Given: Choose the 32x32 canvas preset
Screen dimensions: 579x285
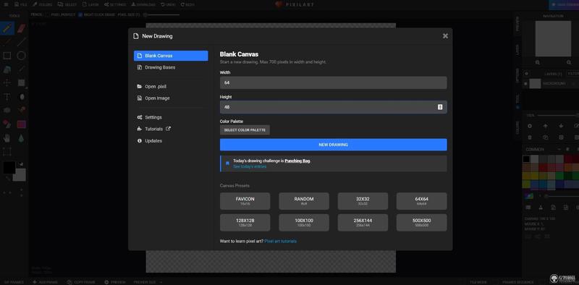Looking at the screenshot, I should click(363, 201).
